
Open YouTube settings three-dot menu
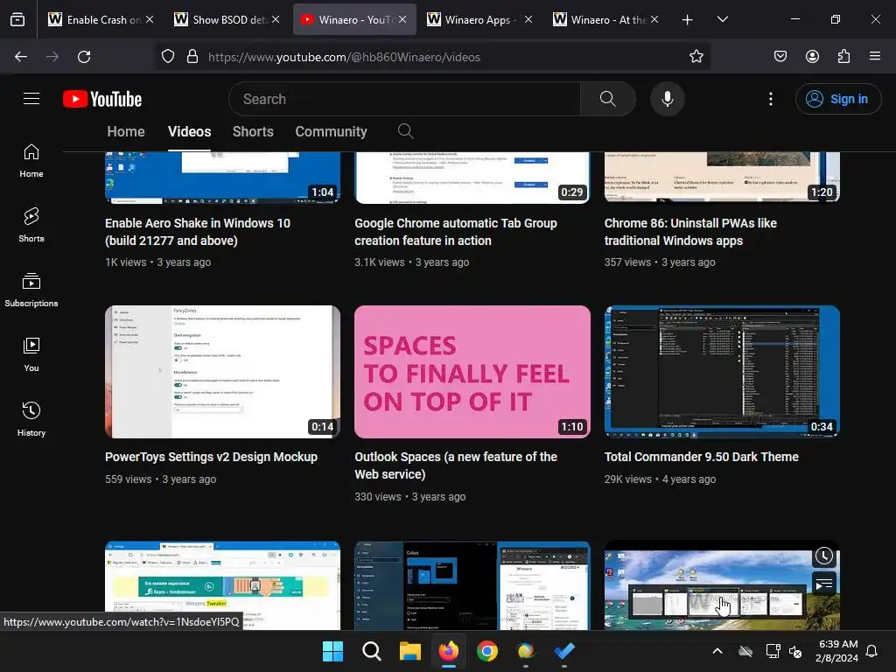pos(770,99)
